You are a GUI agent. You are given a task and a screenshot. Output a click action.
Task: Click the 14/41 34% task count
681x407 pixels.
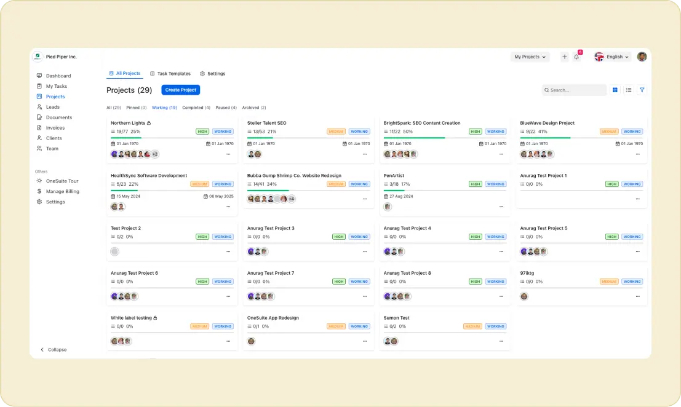tap(262, 184)
